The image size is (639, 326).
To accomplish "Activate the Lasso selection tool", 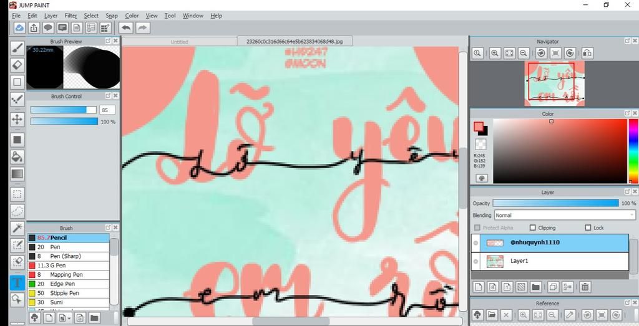I will pyautogui.click(x=17, y=211).
